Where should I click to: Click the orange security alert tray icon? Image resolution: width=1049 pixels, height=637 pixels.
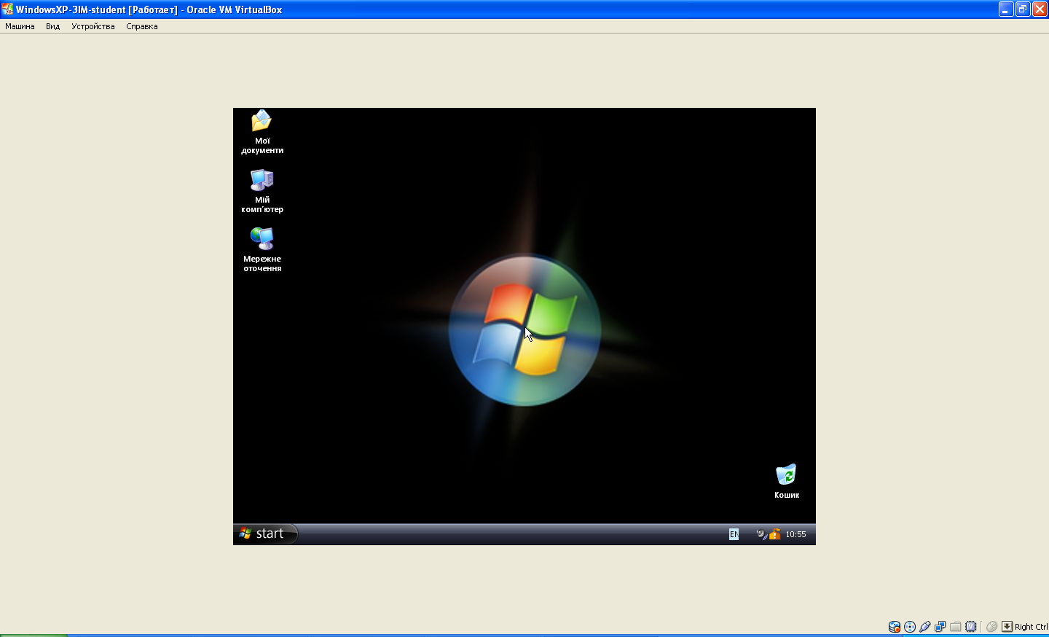(774, 534)
